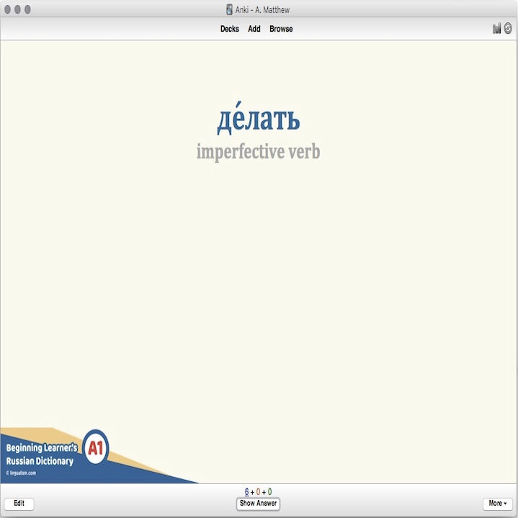The width and height of the screenshot is (518, 518).
Task: Open the statistics graph icon
Action: [496, 28]
